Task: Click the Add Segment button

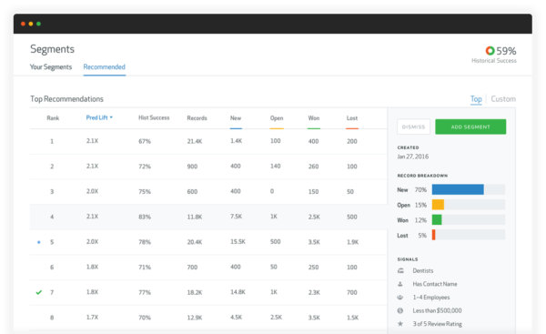Action: point(470,127)
